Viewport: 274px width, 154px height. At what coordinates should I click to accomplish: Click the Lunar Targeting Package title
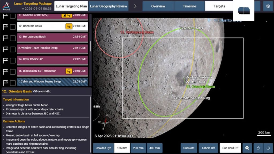pos(33,4)
